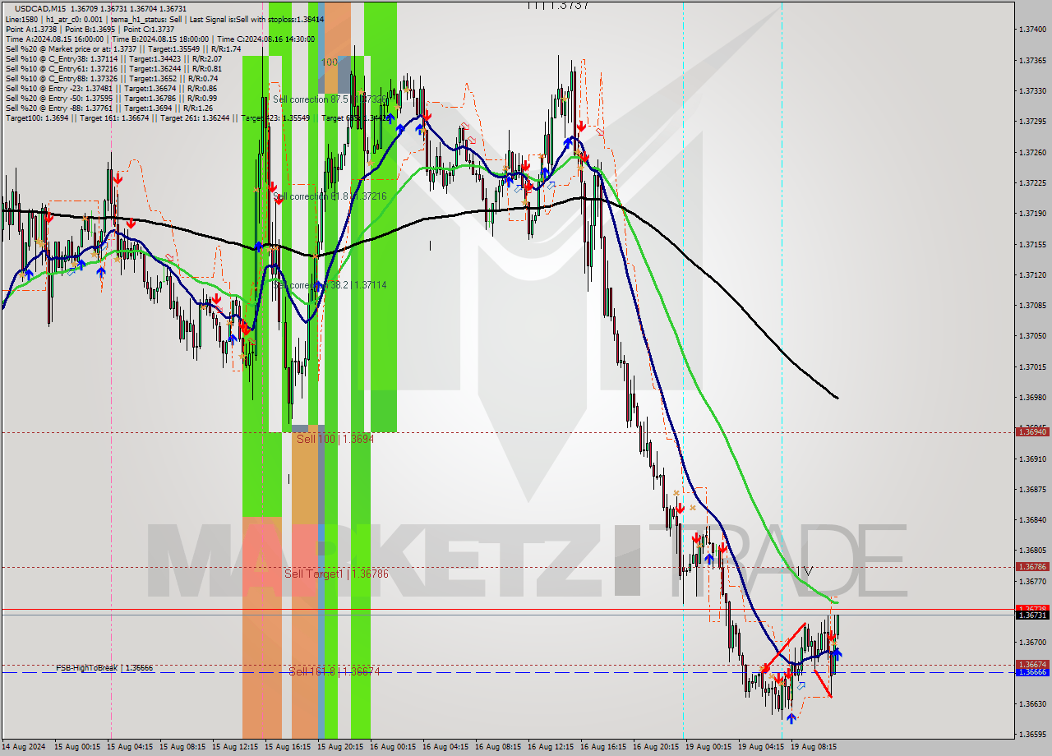Click the 'Sell %20 @ Market price' info line
This screenshot has height=756, width=1052.
(x=122, y=48)
